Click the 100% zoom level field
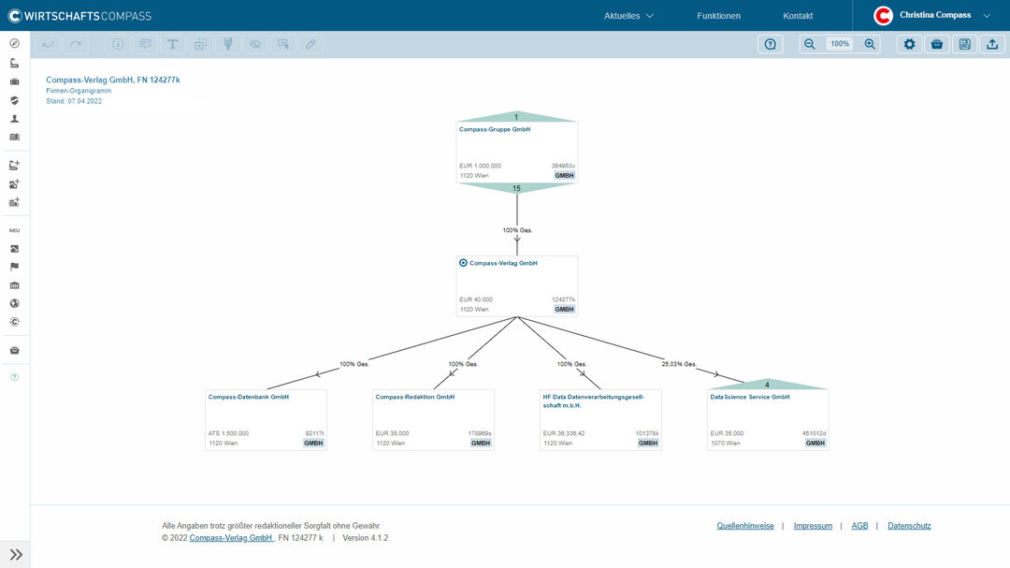The image size is (1010, 568). pyautogui.click(x=840, y=44)
